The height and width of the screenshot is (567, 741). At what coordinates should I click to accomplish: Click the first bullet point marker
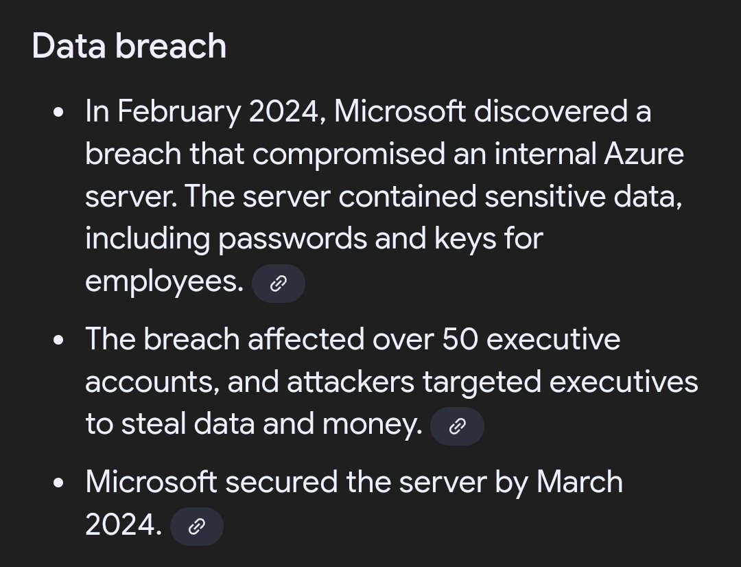tap(61, 111)
